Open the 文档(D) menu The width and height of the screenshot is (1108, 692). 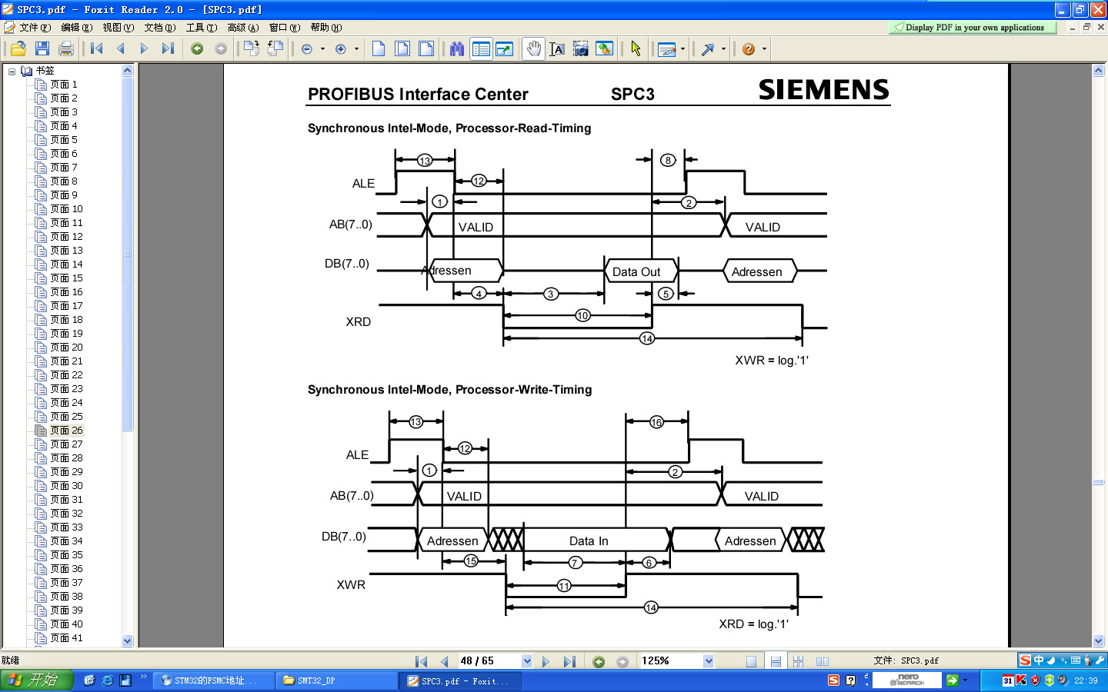coord(160,28)
